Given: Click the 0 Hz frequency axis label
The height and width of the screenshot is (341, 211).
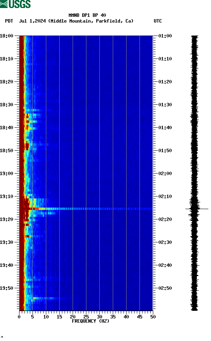Looking at the screenshot, I should [x=19, y=317].
